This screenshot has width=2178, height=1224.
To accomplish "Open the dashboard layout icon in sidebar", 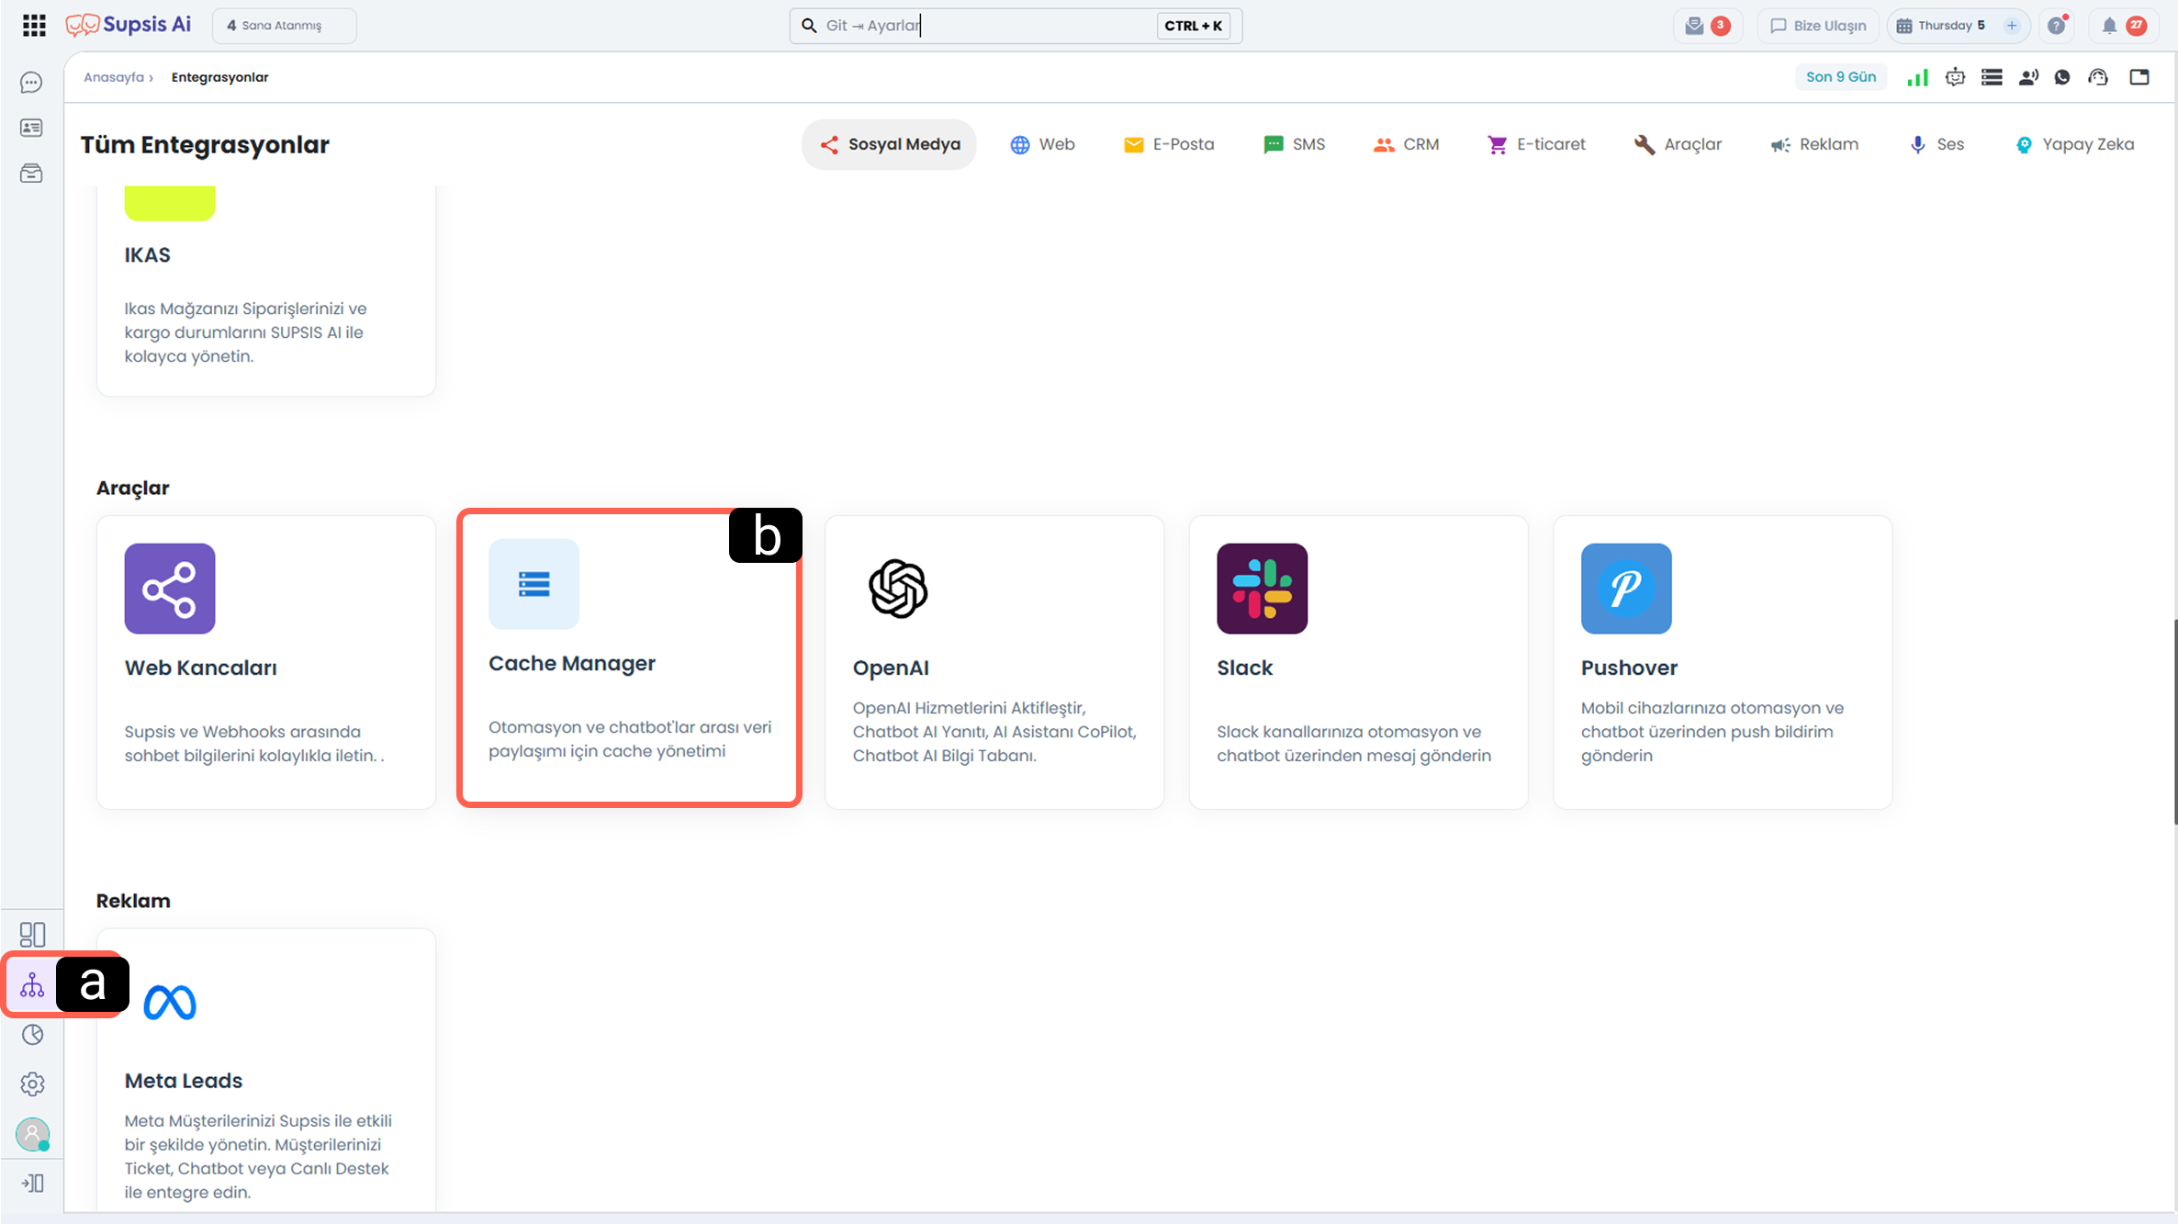I will 32,935.
